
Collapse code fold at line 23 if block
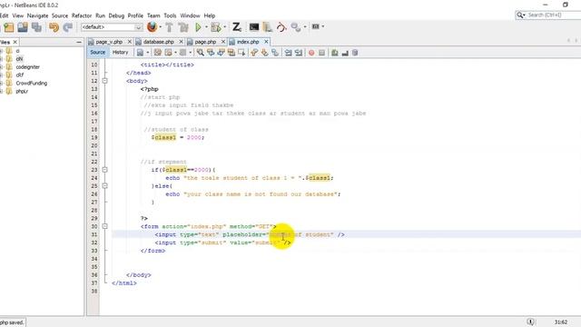[105, 170]
